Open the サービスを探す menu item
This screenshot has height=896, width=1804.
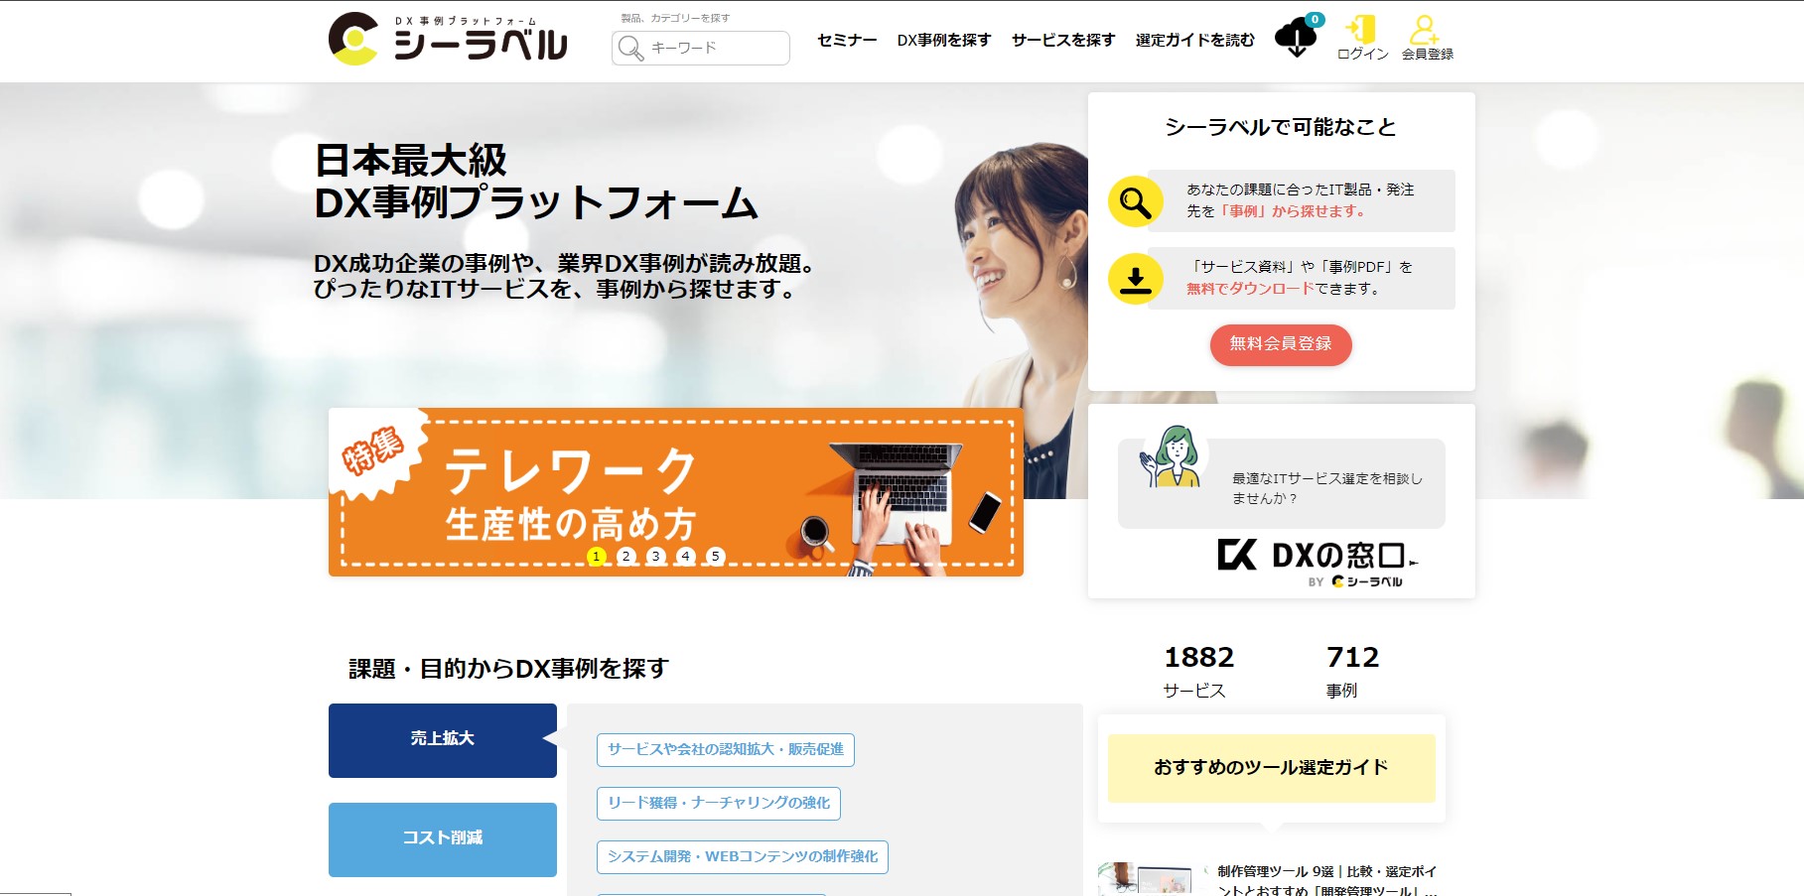tap(1063, 40)
